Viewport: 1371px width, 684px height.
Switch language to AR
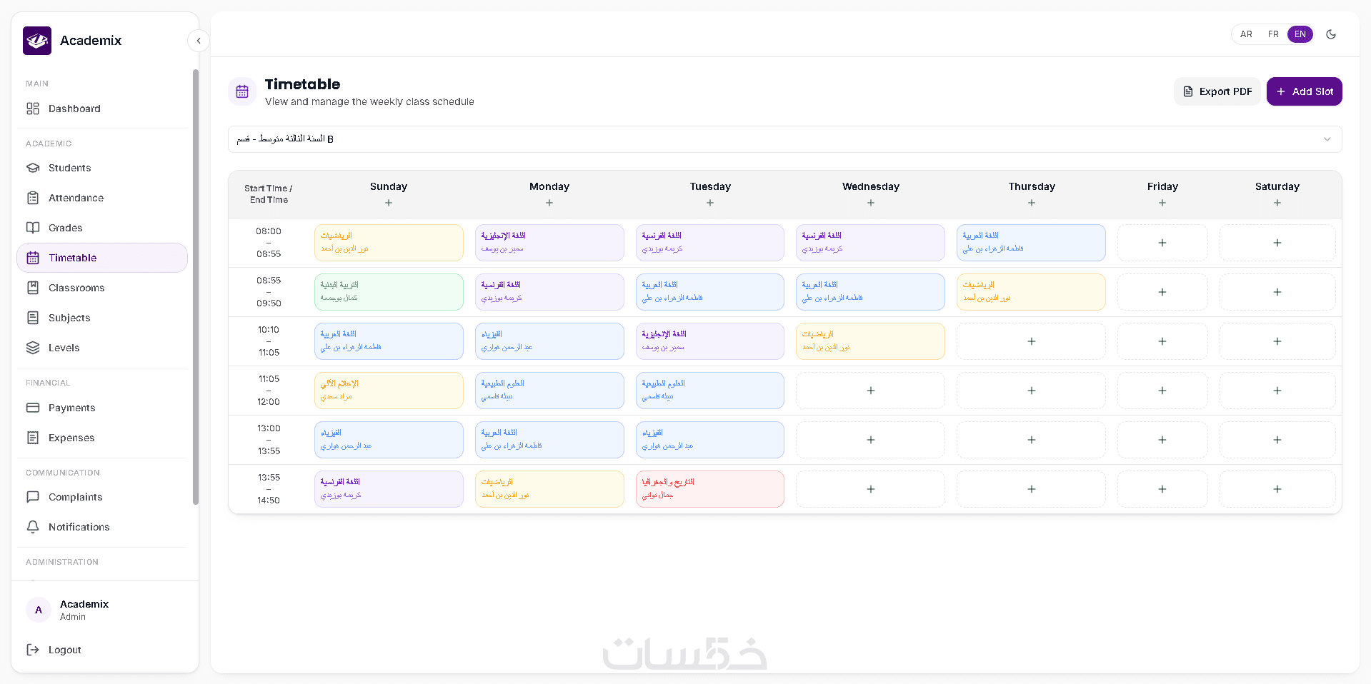[x=1246, y=34]
